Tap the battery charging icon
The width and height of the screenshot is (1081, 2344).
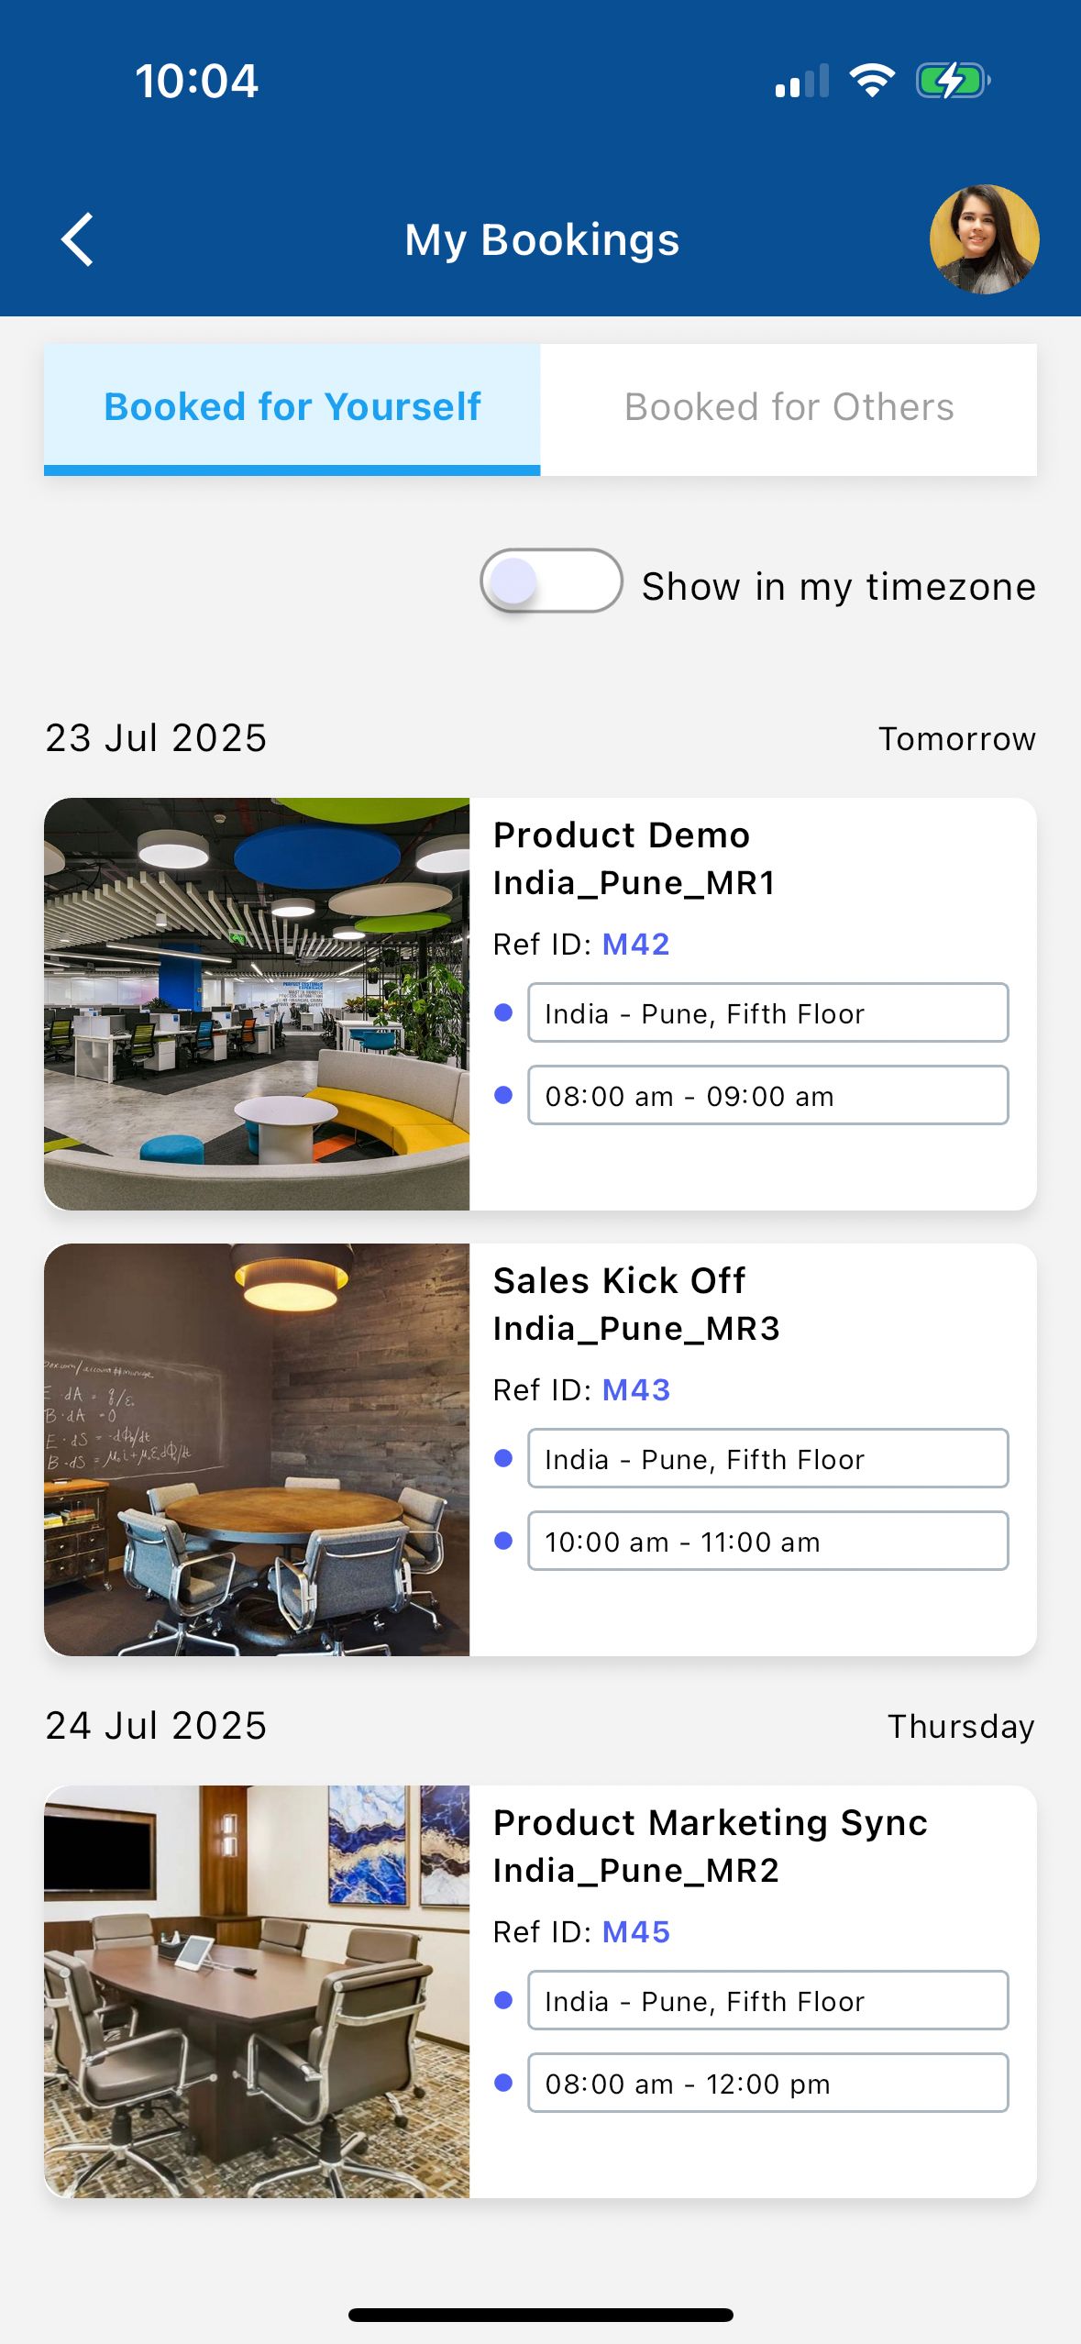coord(953,81)
